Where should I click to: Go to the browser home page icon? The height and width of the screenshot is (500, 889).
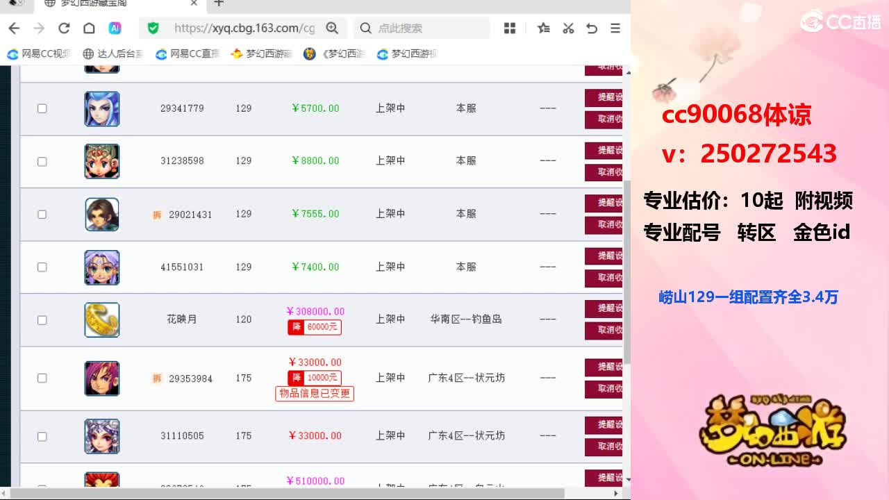click(89, 28)
